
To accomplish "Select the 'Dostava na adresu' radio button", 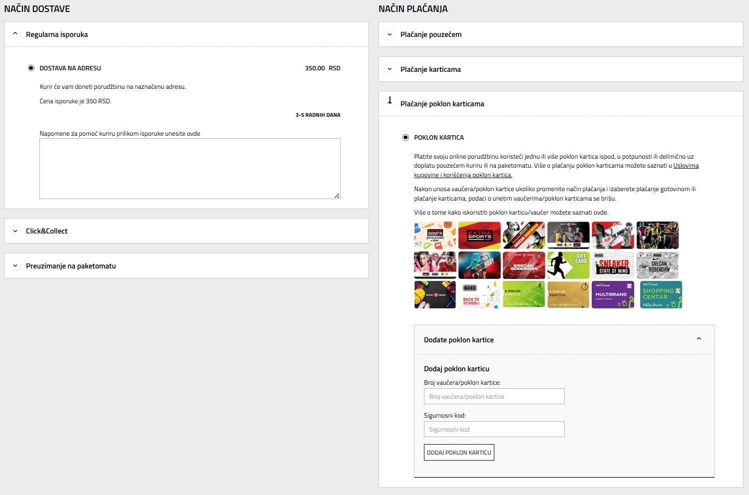I will tap(31, 68).
